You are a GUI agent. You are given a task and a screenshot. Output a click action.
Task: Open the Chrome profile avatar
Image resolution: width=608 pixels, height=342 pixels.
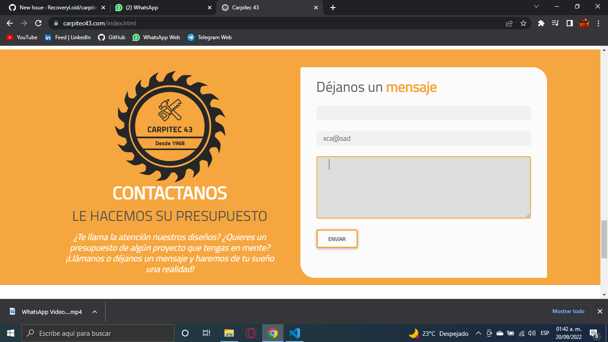(584, 23)
